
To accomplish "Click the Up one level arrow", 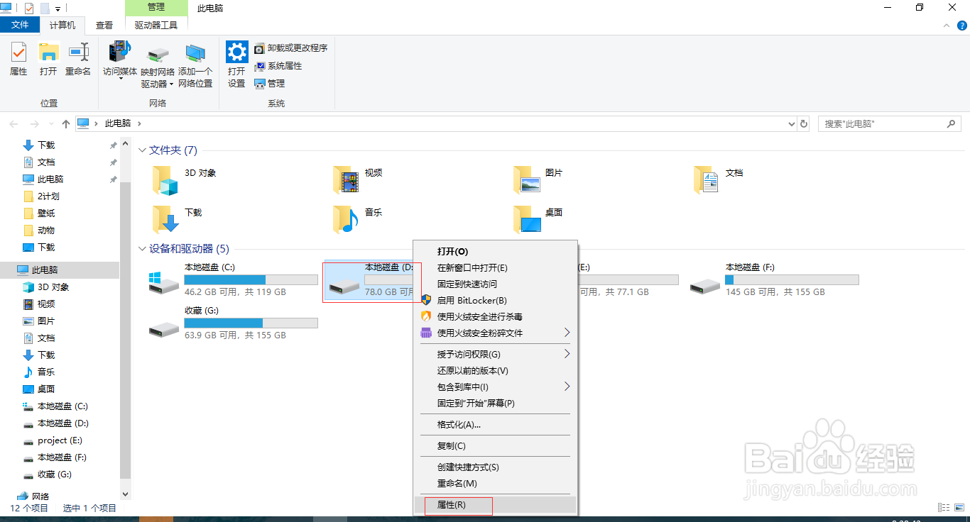I will 66,123.
